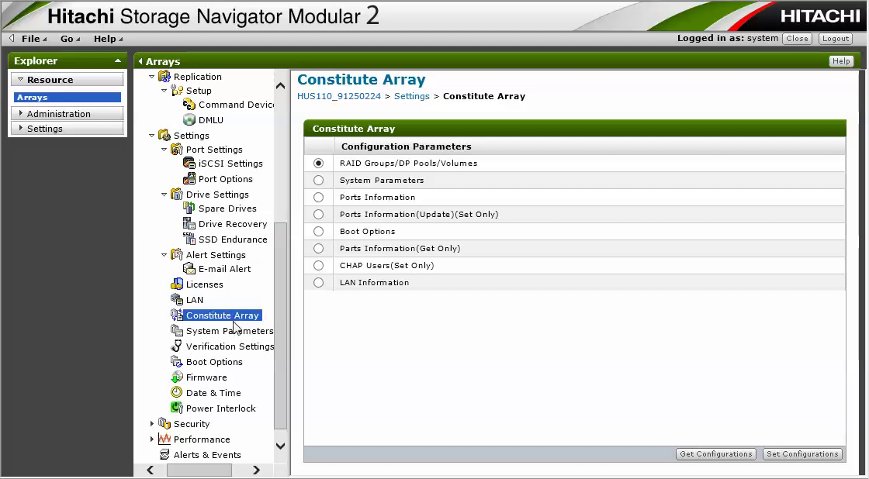Click the tree horizontal scrollbar right arrow
The height and width of the screenshot is (479, 869).
[x=256, y=470]
